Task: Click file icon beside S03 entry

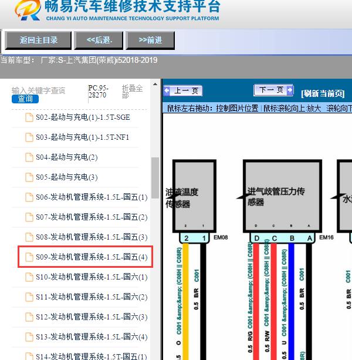Action: tap(29, 137)
